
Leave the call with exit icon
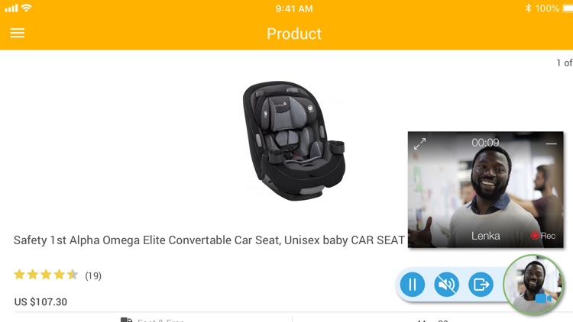[481, 284]
